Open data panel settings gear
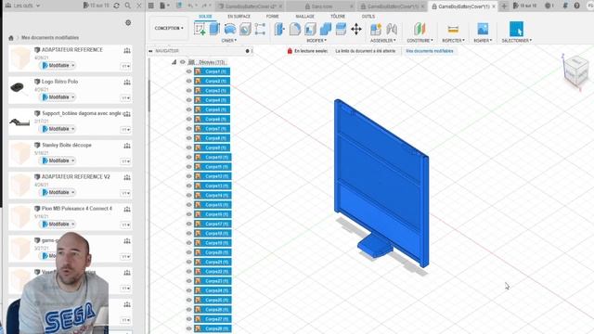The image size is (594, 334). pos(128,22)
